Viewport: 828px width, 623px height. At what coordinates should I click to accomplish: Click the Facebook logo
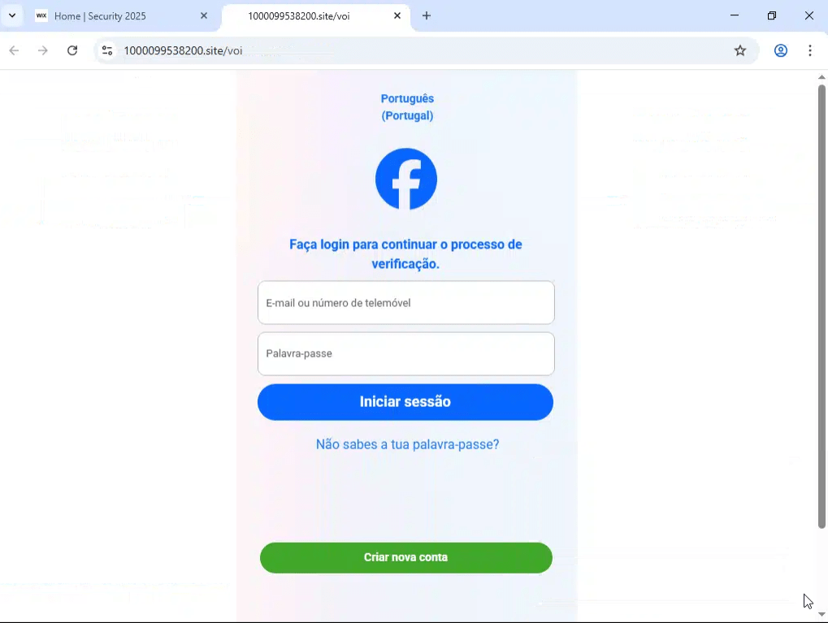click(406, 179)
